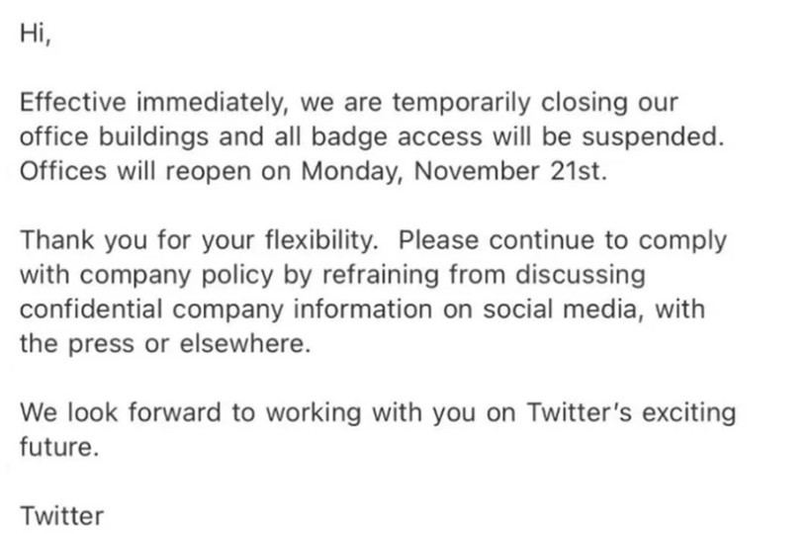Click the word 'future.'
The height and width of the screenshot is (534, 811).
pyautogui.click(x=59, y=447)
